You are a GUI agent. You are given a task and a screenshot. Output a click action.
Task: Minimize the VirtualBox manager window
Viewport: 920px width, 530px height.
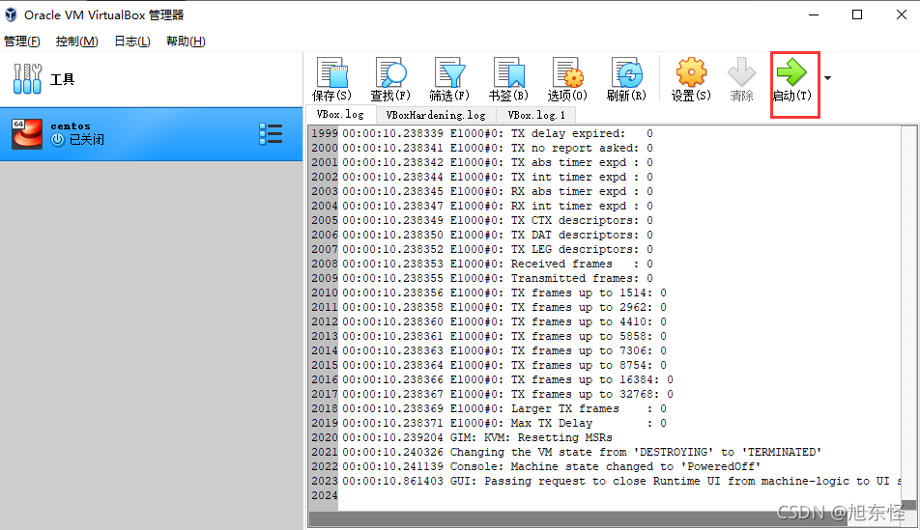pos(814,14)
